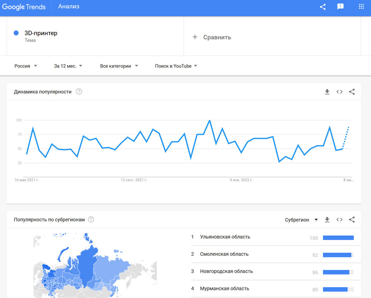Open the Поиск в YouTube source dropdown
The height and width of the screenshot is (298, 371).
[176, 66]
